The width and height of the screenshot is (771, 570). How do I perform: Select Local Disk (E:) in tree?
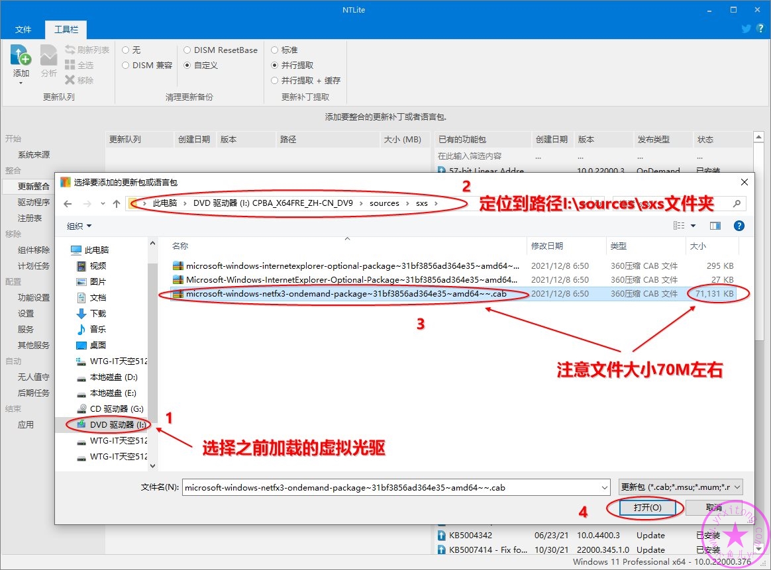pos(107,393)
